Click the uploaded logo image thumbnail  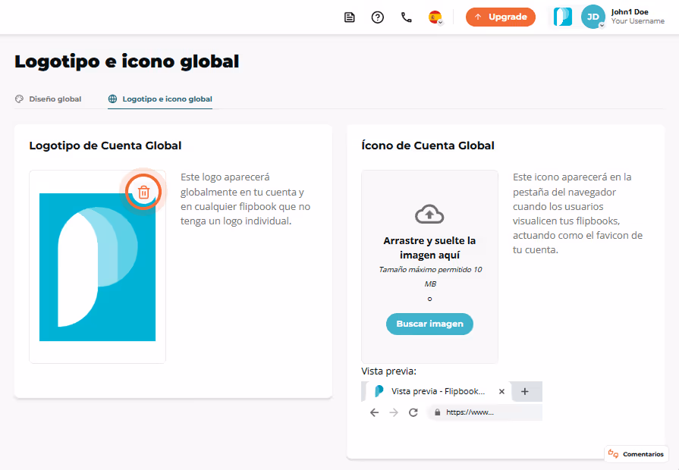(97, 267)
